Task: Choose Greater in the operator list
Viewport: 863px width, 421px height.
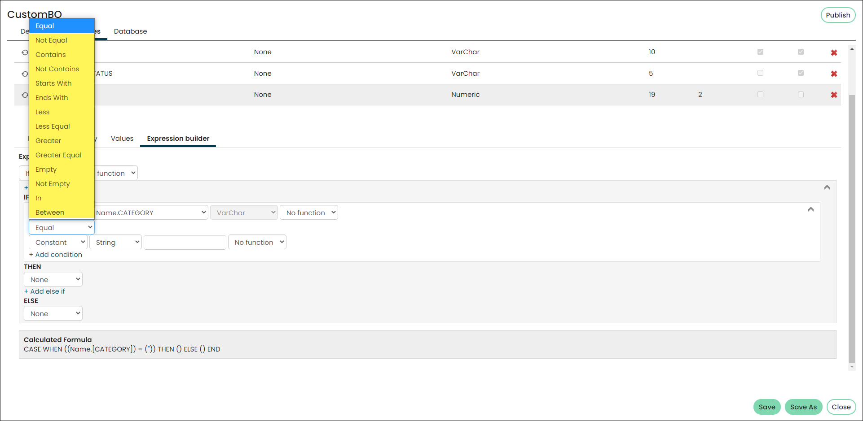Action: pos(62,141)
